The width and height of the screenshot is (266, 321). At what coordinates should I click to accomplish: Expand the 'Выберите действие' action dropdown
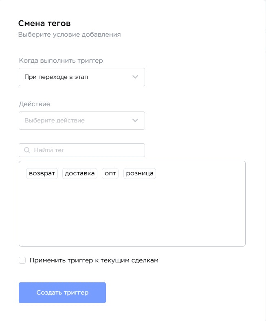click(x=81, y=120)
